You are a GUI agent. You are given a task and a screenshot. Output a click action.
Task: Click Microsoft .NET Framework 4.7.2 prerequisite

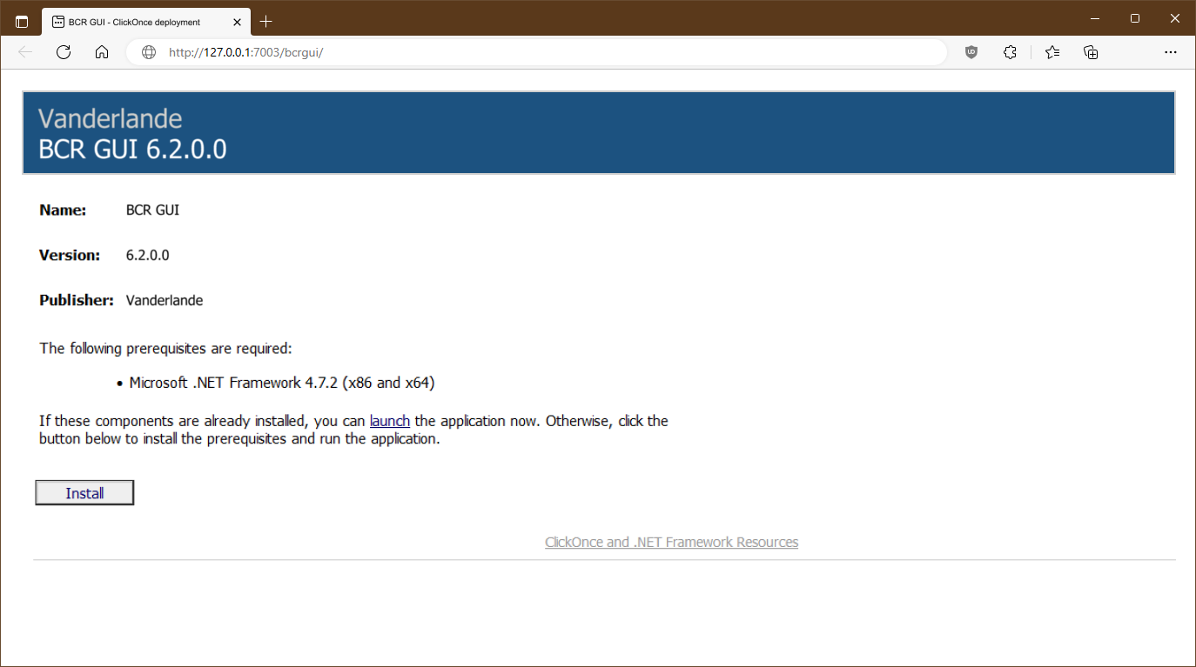tap(282, 383)
